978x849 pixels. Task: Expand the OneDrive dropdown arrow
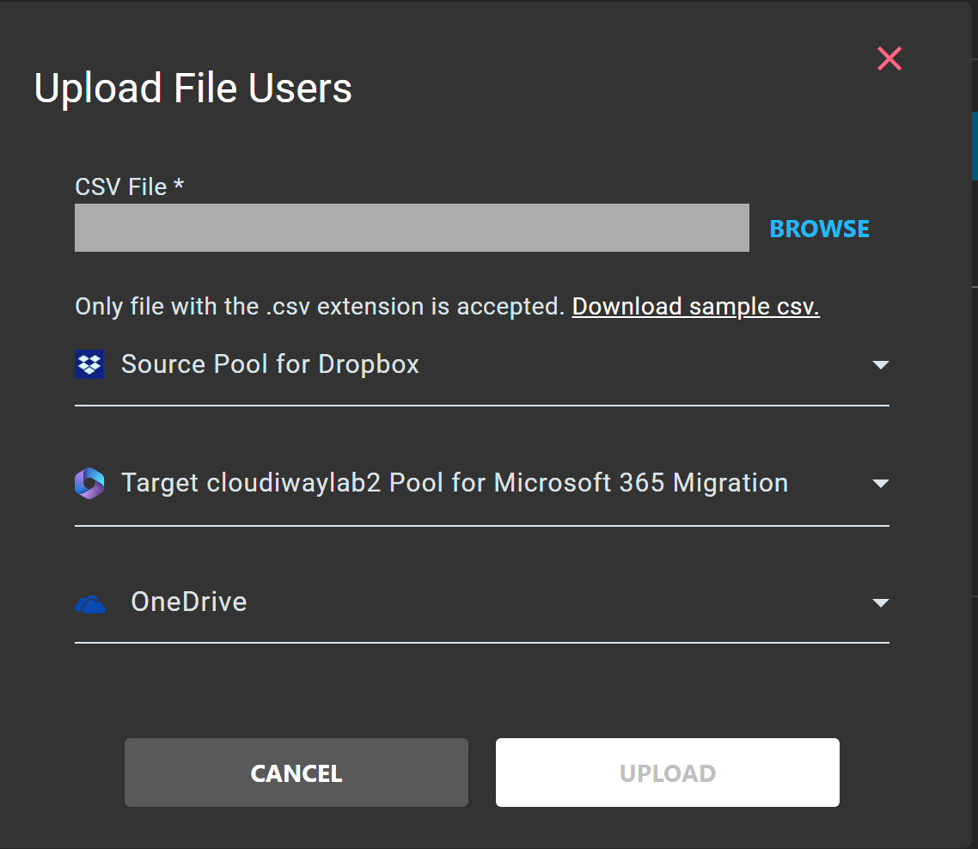click(x=880, y=602)
